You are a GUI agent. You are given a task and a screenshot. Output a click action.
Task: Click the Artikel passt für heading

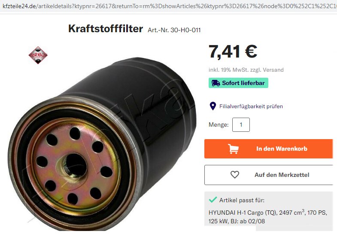[242, 200]
